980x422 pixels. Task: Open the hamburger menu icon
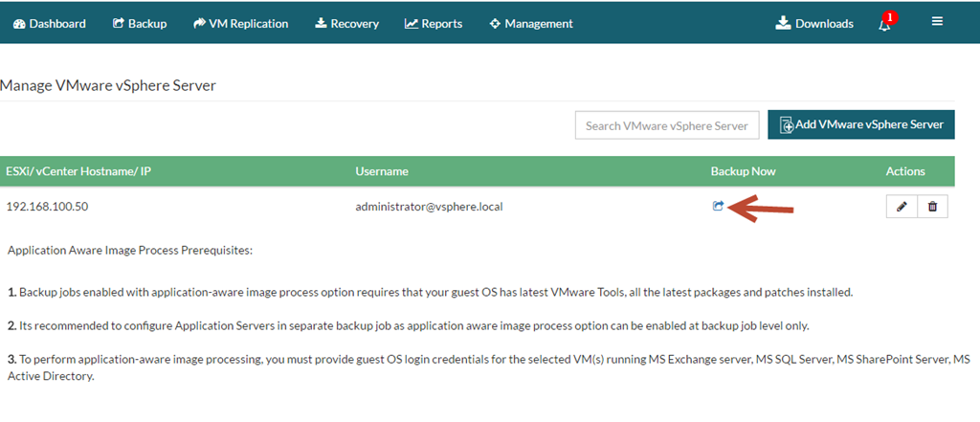[x=937, y=21]
